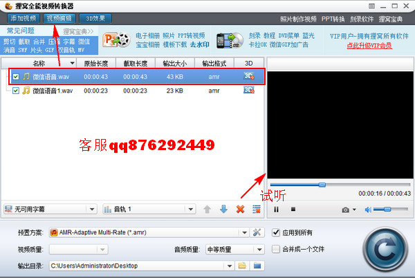This screenshot has width=415, height=278.
Task: Open the snapshot options arrow
Action: (x=354, y=210)
